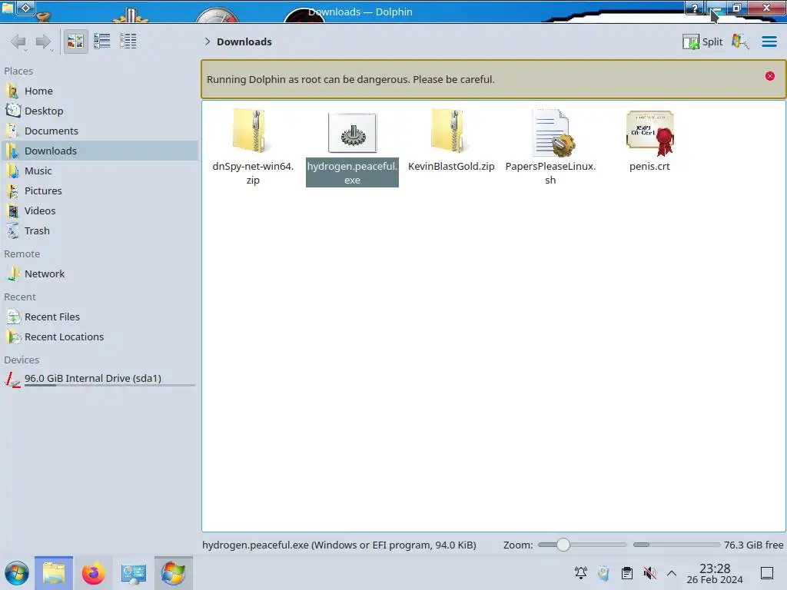
Task: Maximize the Dolphin window
Action: [x=737, y=8]
